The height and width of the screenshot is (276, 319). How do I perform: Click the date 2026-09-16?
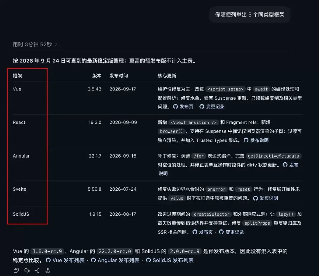pos(123,156)
